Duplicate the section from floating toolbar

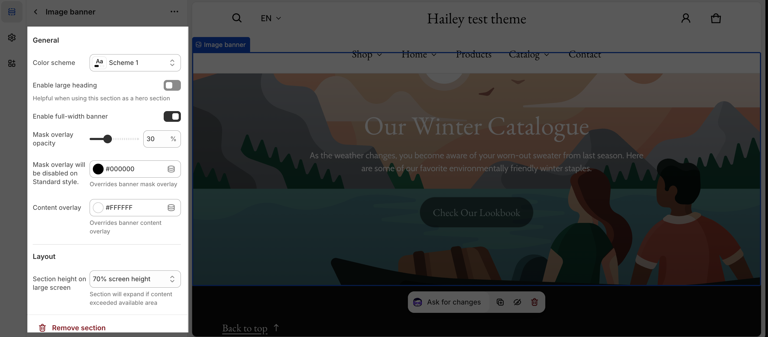[x=500, y=302]
